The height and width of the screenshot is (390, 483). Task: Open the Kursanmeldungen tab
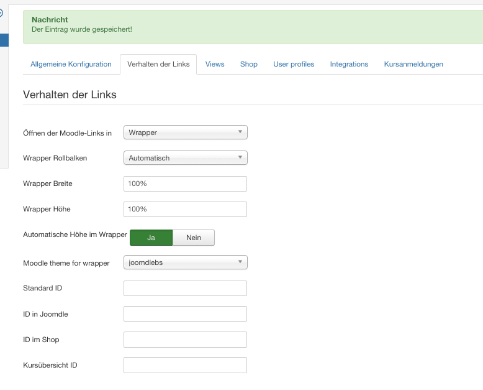[x=413, y=64]
